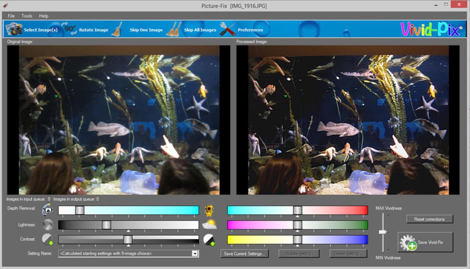The width and height of the screenshot is (470, 269).
Task: Expand the Setting Name dropdown
Action: (x=195, y=254)
